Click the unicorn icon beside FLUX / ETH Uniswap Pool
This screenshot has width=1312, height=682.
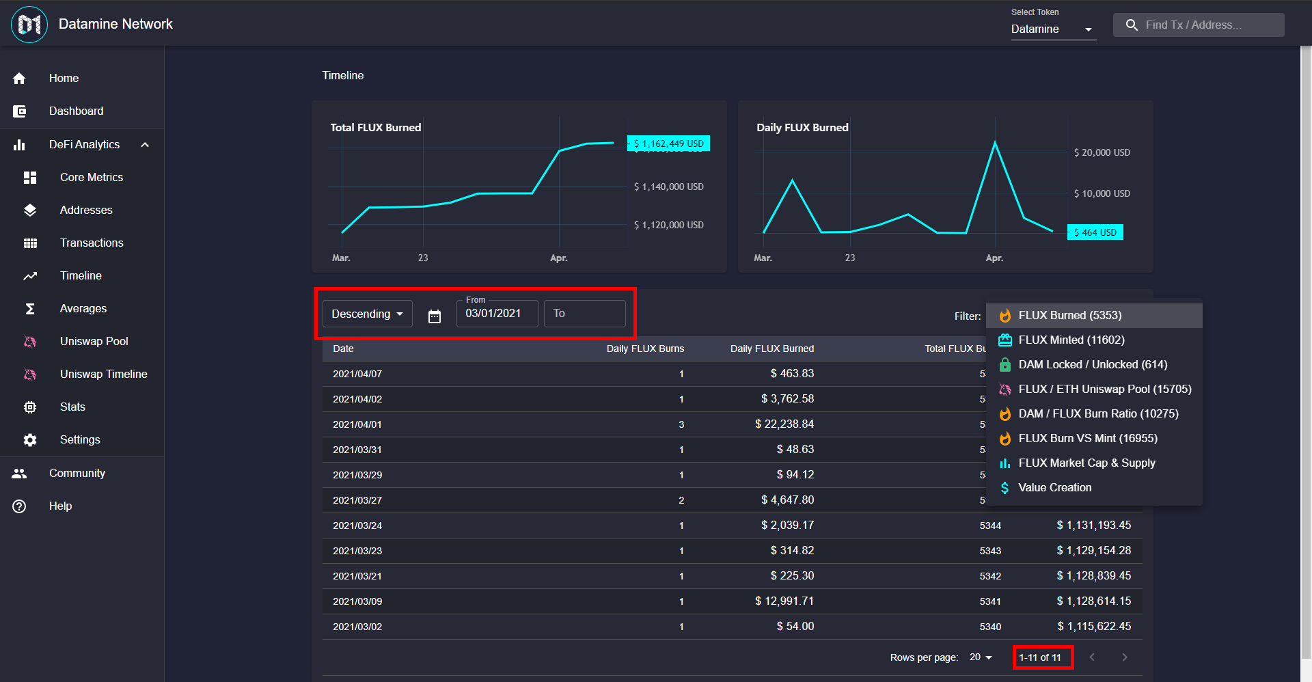click(x=1005, y=390)
